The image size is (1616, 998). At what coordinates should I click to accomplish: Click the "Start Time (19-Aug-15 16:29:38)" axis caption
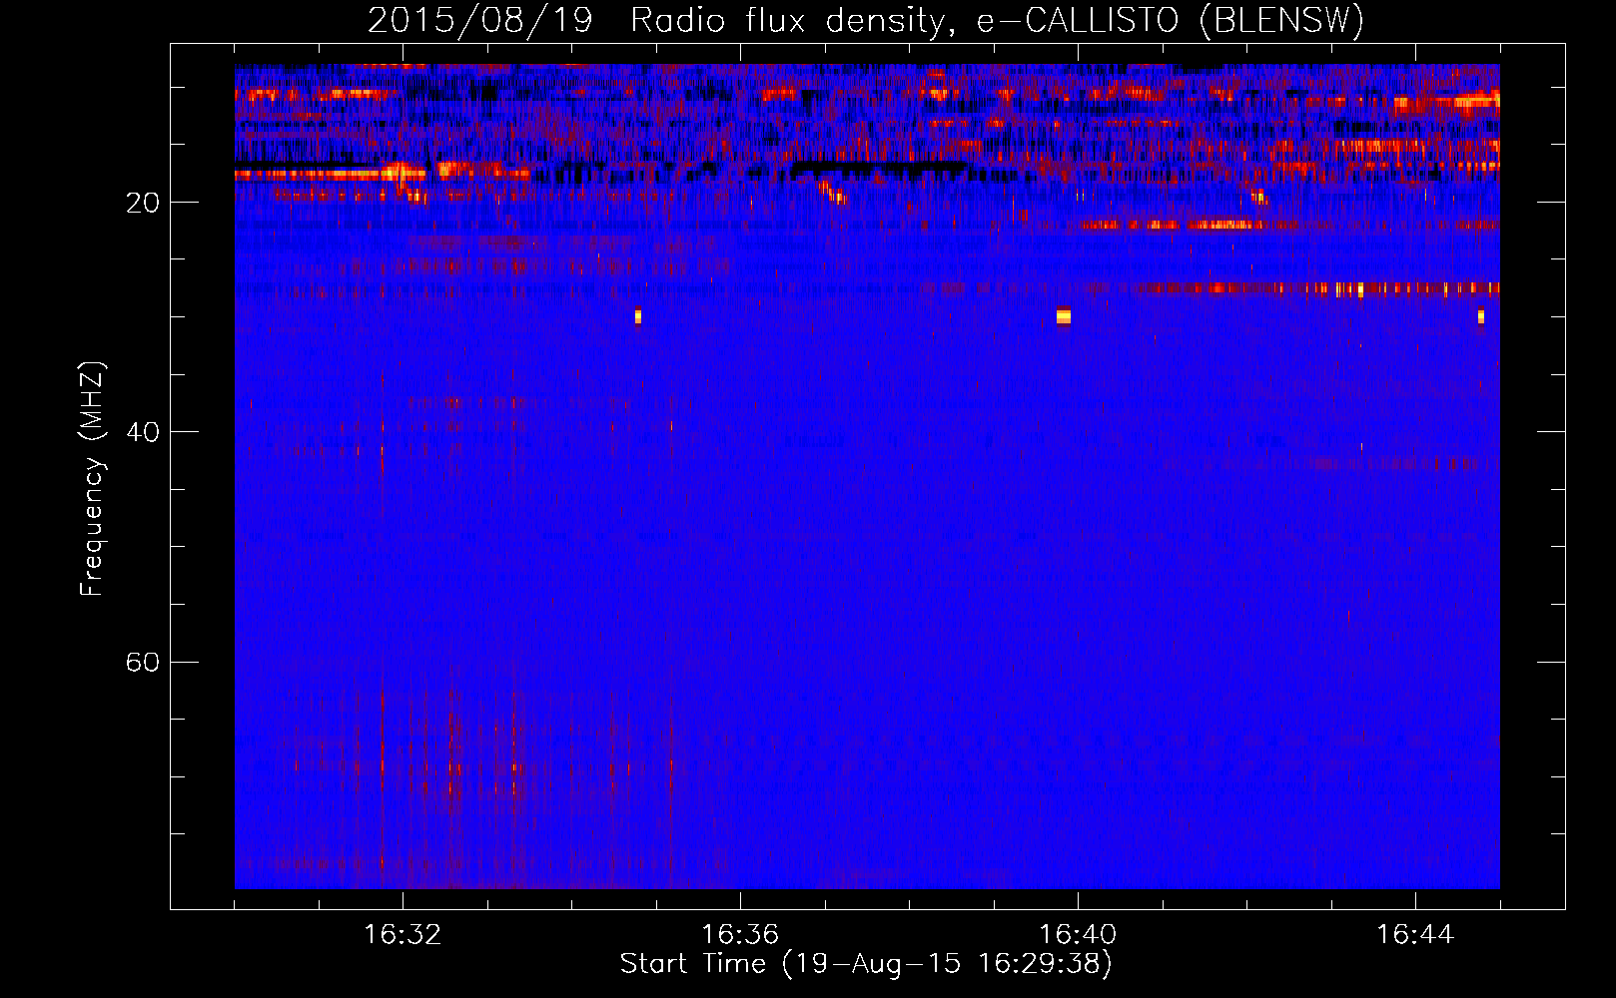866,964
